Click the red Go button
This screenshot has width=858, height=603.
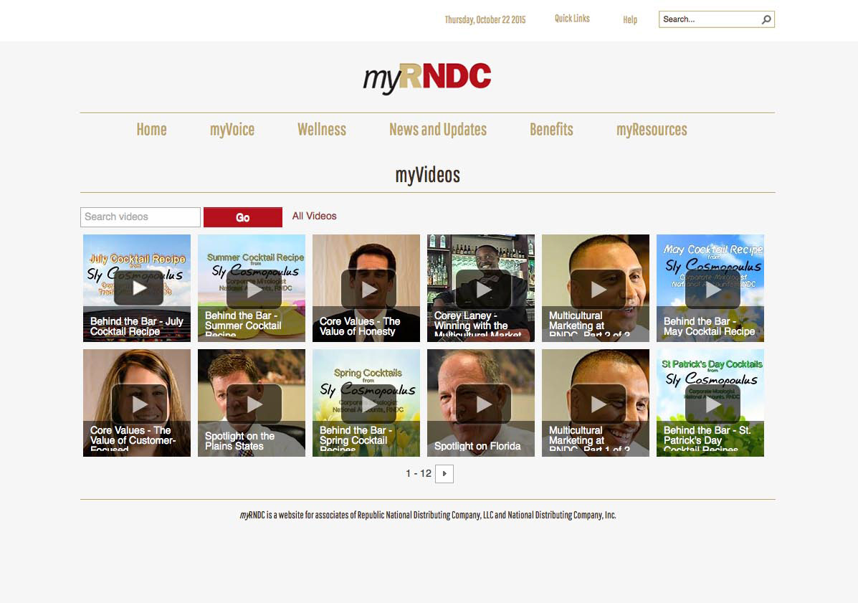pyautogui.click(x=243, y=217)
